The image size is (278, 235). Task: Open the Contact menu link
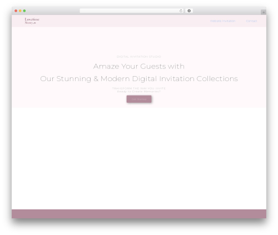[251, 21]
